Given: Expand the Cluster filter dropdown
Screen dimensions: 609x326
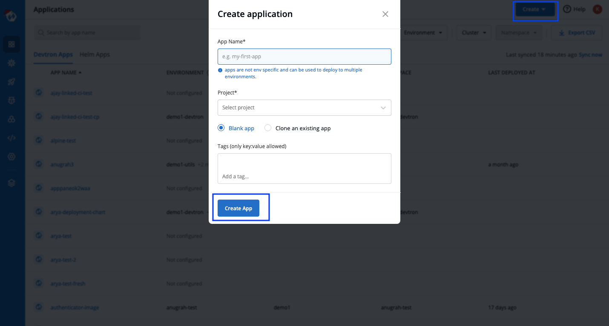Looking at the screenshot, I should click(474, 32).
